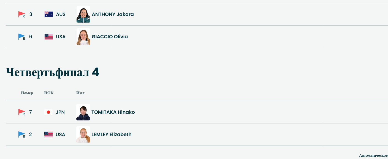This screenshot has width=388, height=159.
Task: Click the Имя column header
Action: pos(80,93)
